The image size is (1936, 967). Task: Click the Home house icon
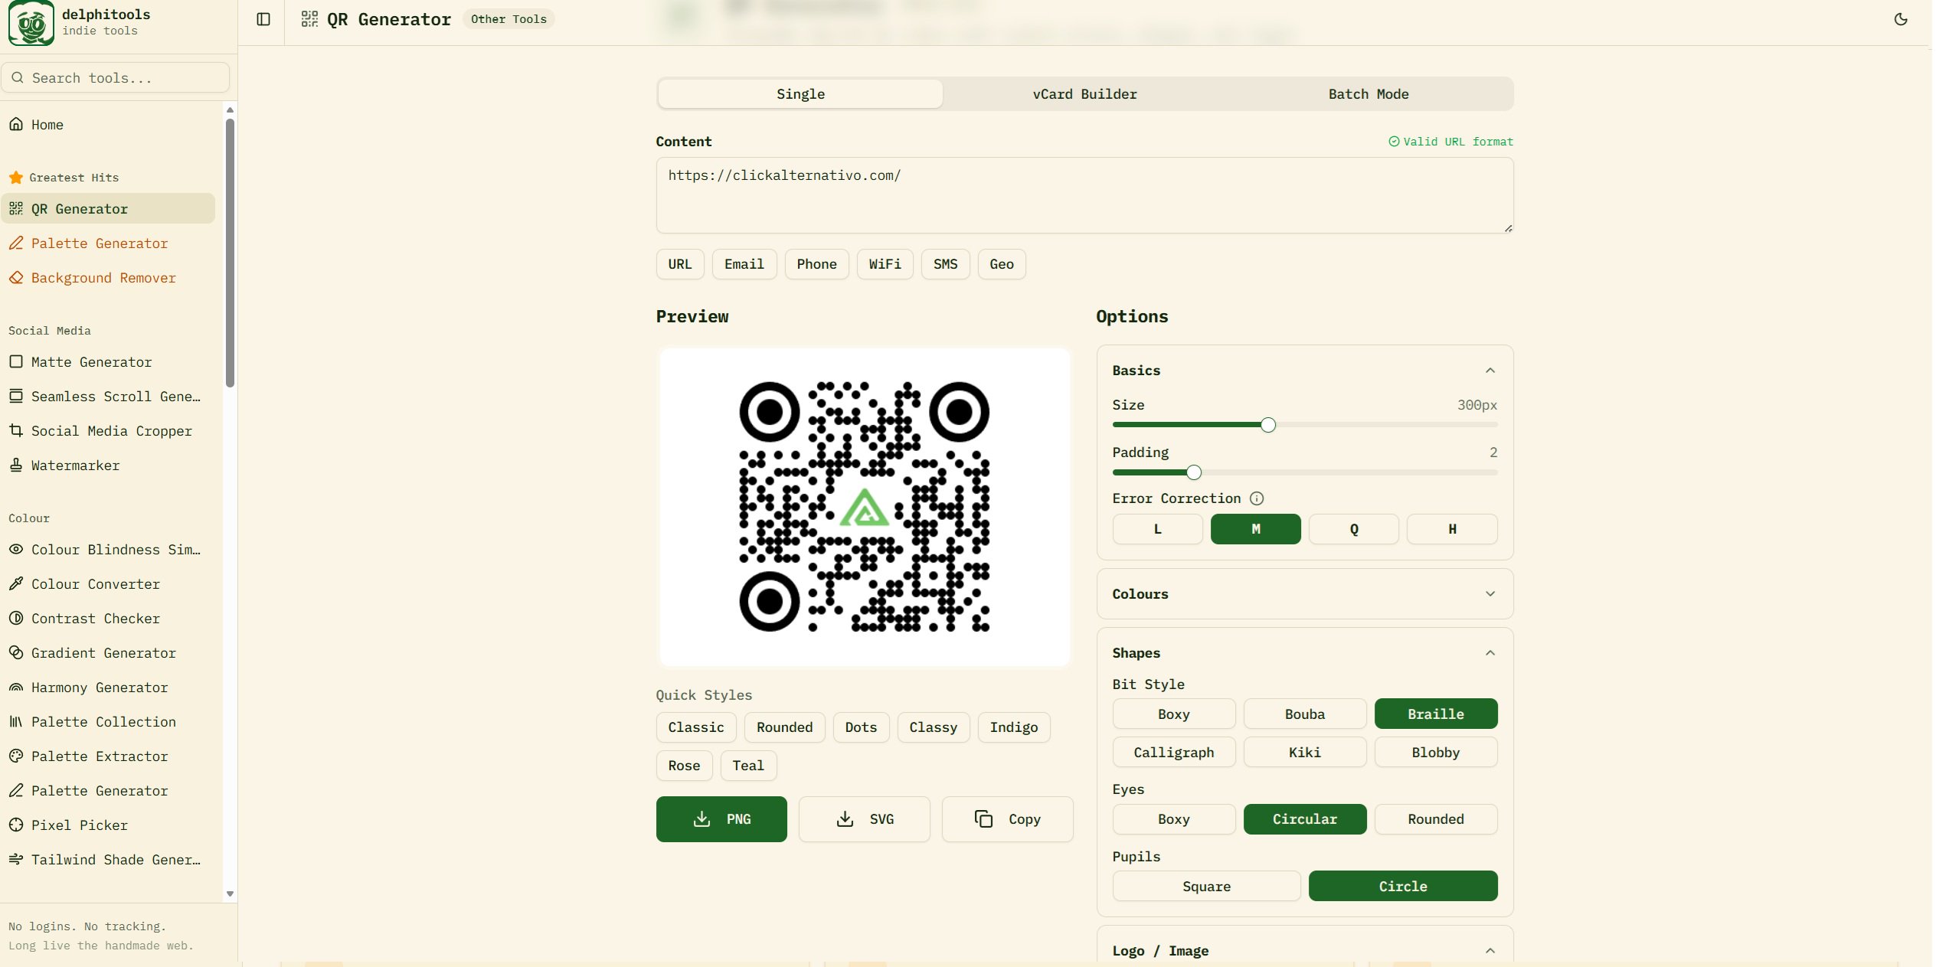(16, 124)
